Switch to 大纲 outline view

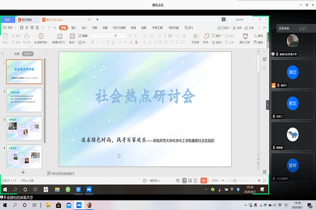(17, 54)
